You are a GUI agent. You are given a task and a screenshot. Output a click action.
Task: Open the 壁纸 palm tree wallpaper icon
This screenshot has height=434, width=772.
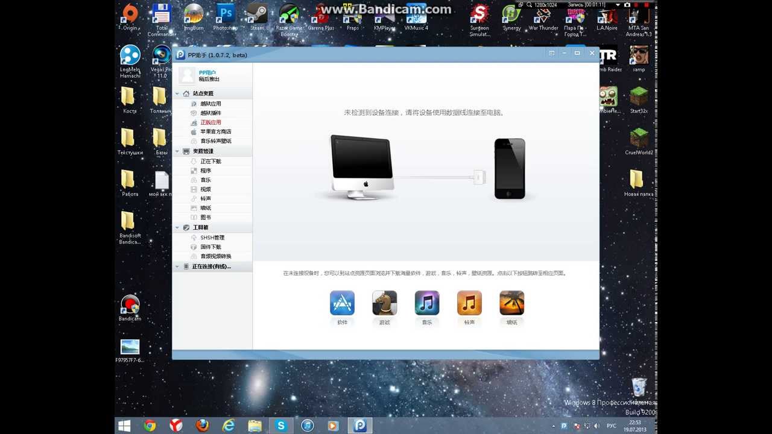511,303
